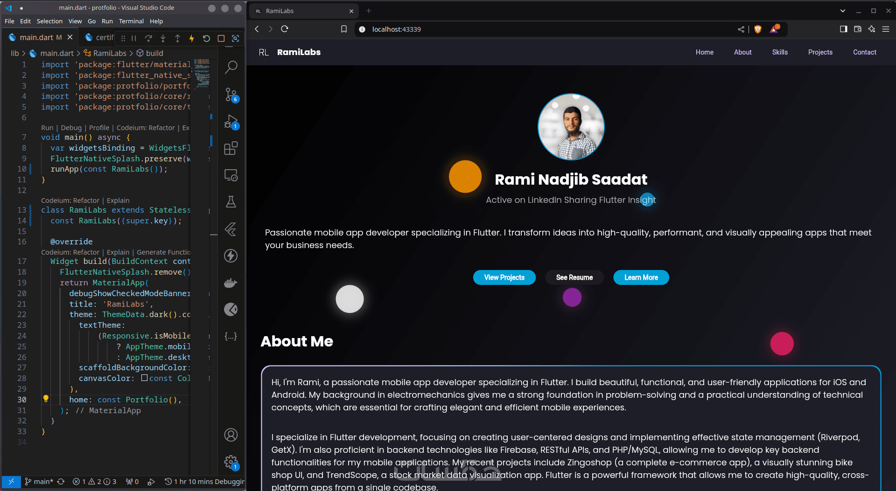The width and height of the screenshot is (896, 491).
Task: Restart the debug session
Action: click(206, 38)
